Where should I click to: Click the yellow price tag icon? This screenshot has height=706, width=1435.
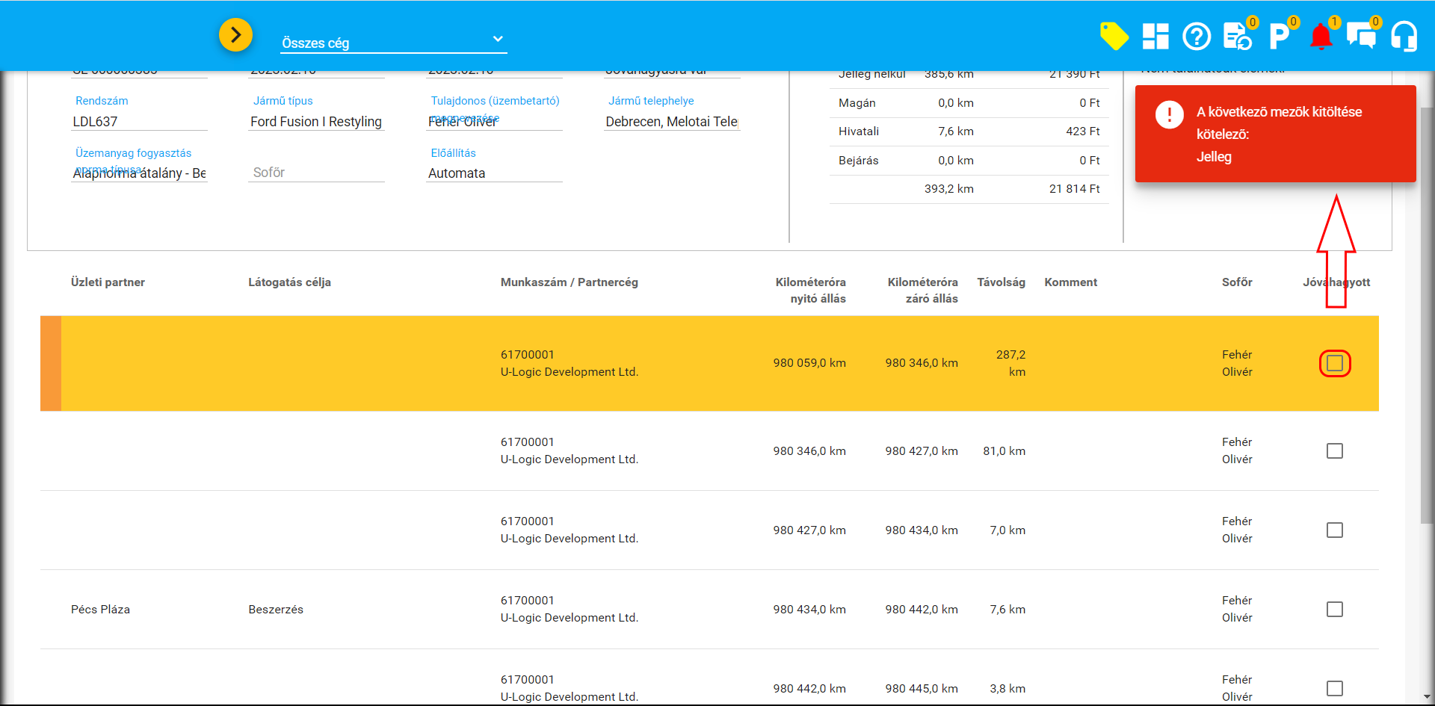click(1114, 36)
